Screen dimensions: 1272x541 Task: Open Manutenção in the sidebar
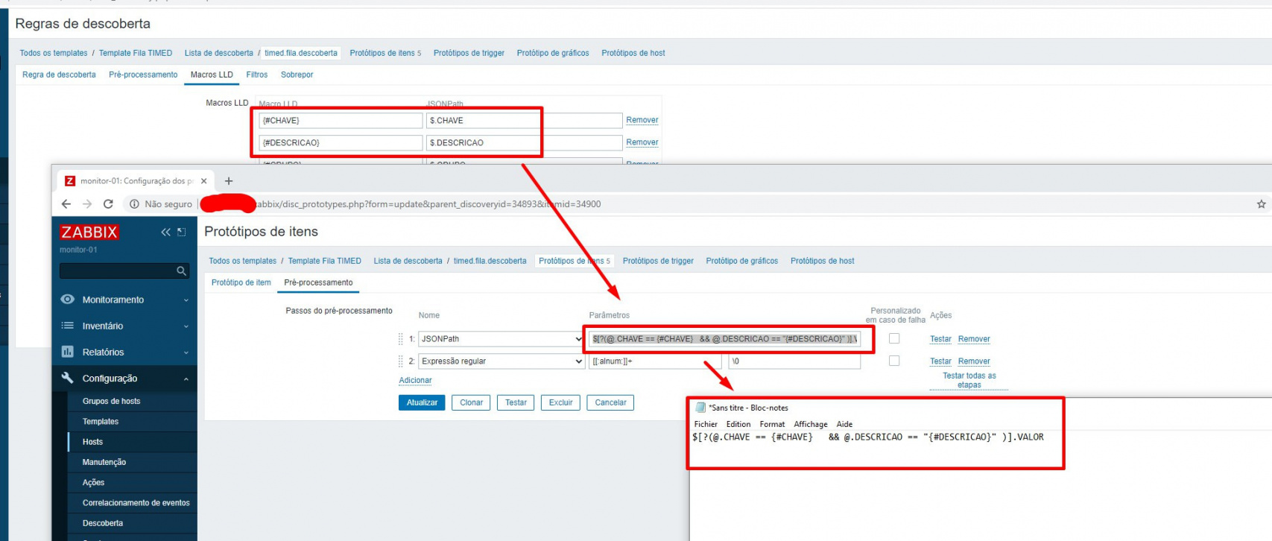[104, 462]
